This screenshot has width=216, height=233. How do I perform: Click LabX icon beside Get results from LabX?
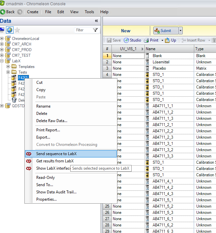pos(29,161)
